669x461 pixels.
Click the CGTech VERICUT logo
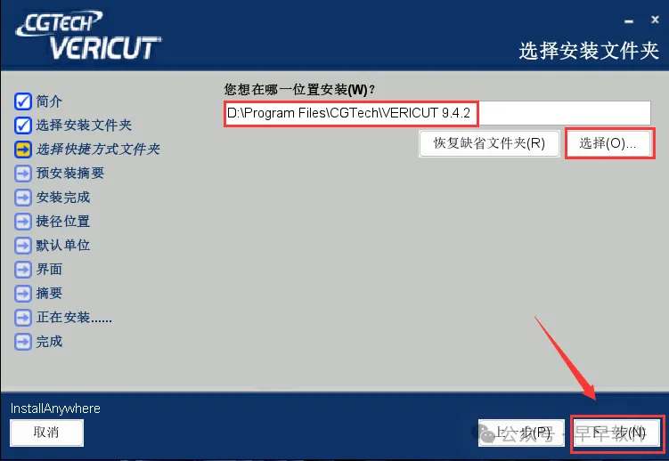[x=89, y=35]
